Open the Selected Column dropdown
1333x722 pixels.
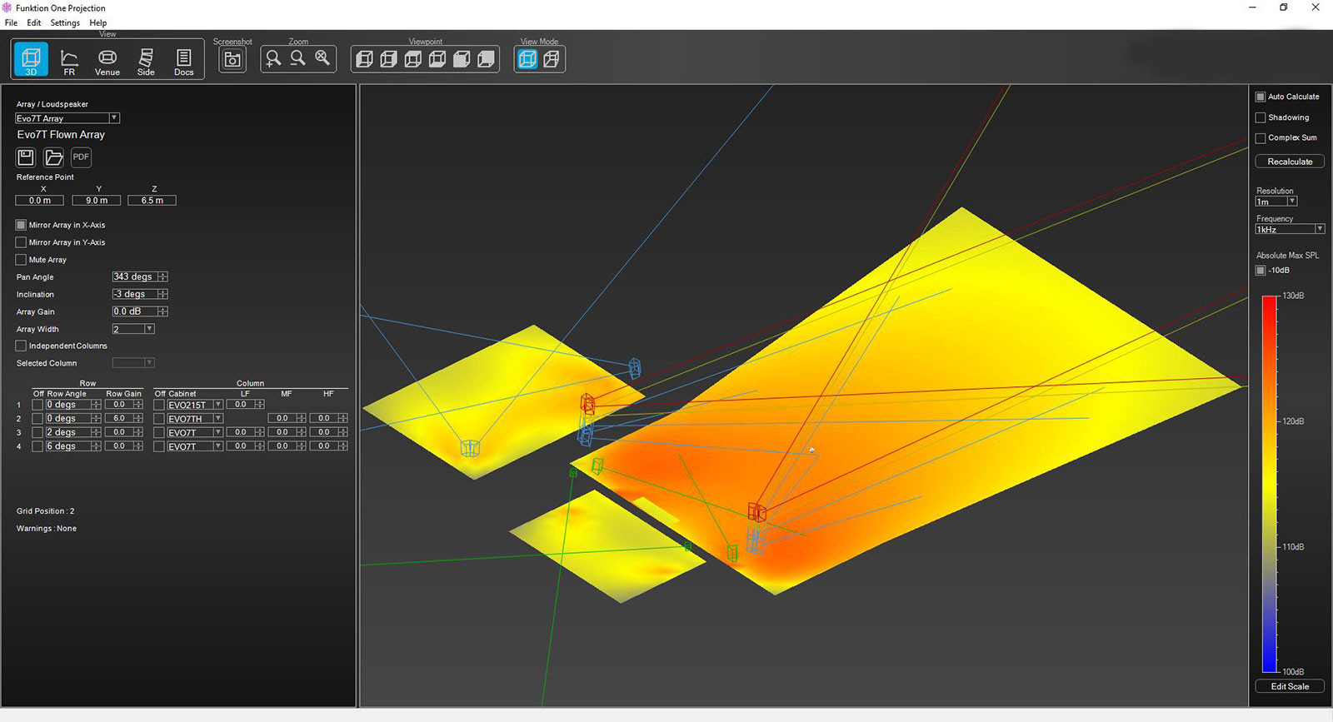133,363
